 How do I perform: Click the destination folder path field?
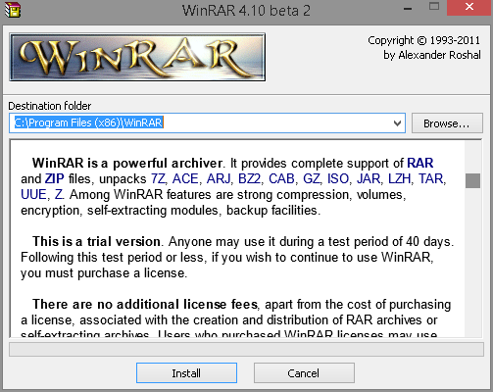pos(207,123)
